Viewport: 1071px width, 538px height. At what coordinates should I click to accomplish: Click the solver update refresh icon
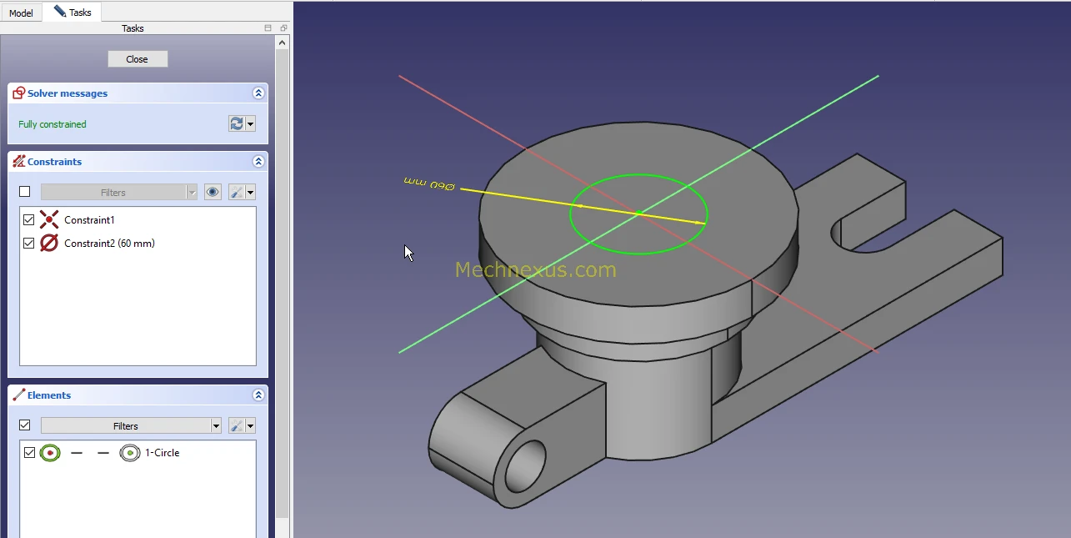tap(237, 123)
